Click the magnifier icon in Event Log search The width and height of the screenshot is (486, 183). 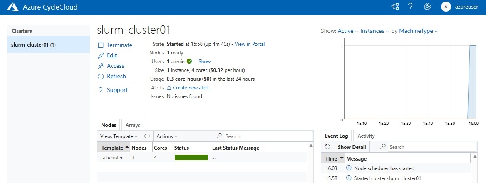click(383, 147)
